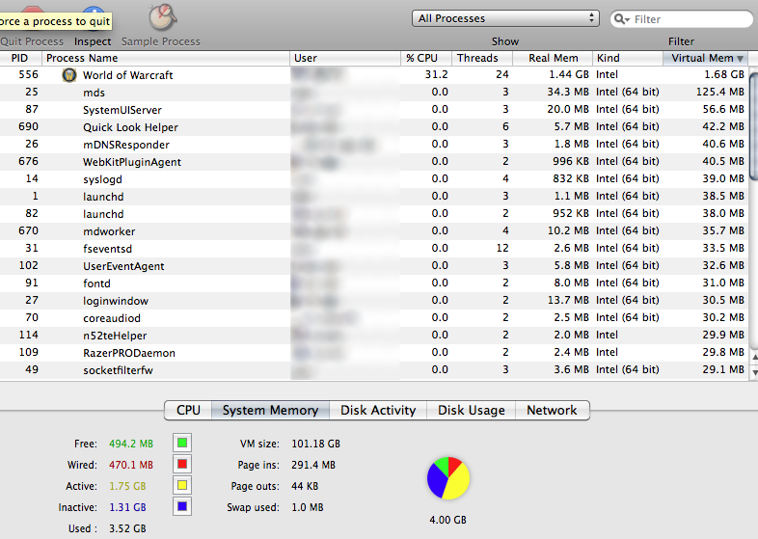Viewport: 758px width, 539px height.
Task: Select the mds process row
Action: pyautogui.click(x=374, y=93)
